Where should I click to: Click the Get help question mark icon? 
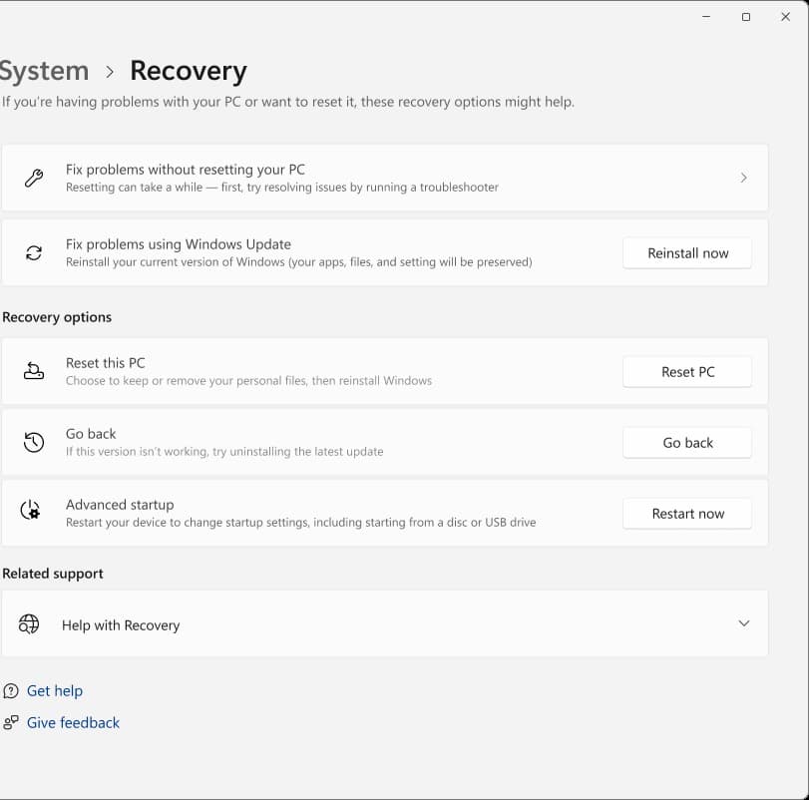tap(11, 690)
